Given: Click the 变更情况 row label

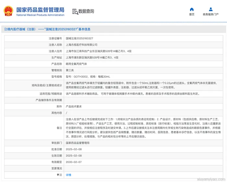Looking at the screenshot, I should tap(57, 168).
